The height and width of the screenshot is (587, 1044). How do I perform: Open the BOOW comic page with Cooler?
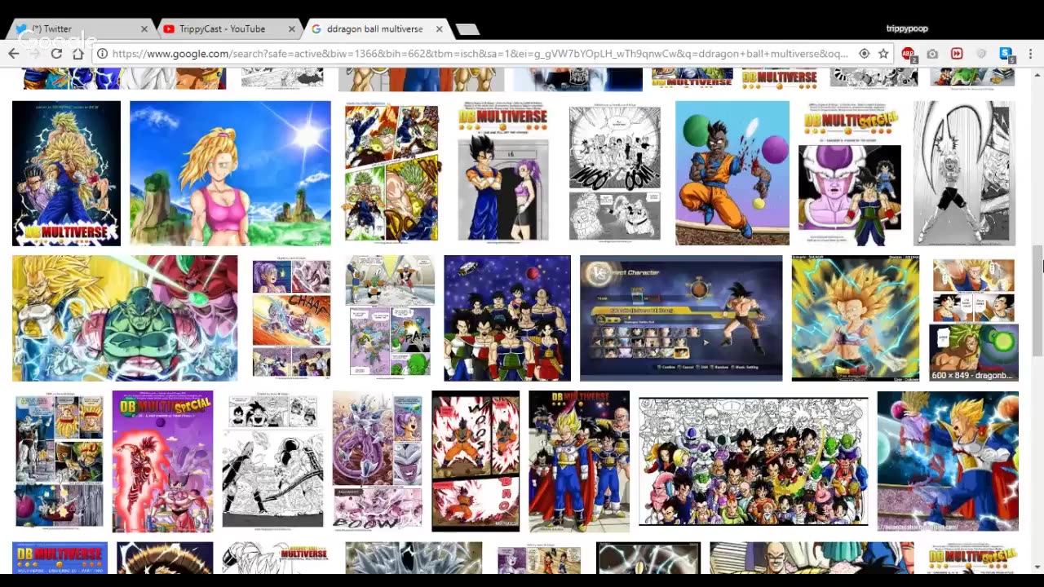(378, 461)
